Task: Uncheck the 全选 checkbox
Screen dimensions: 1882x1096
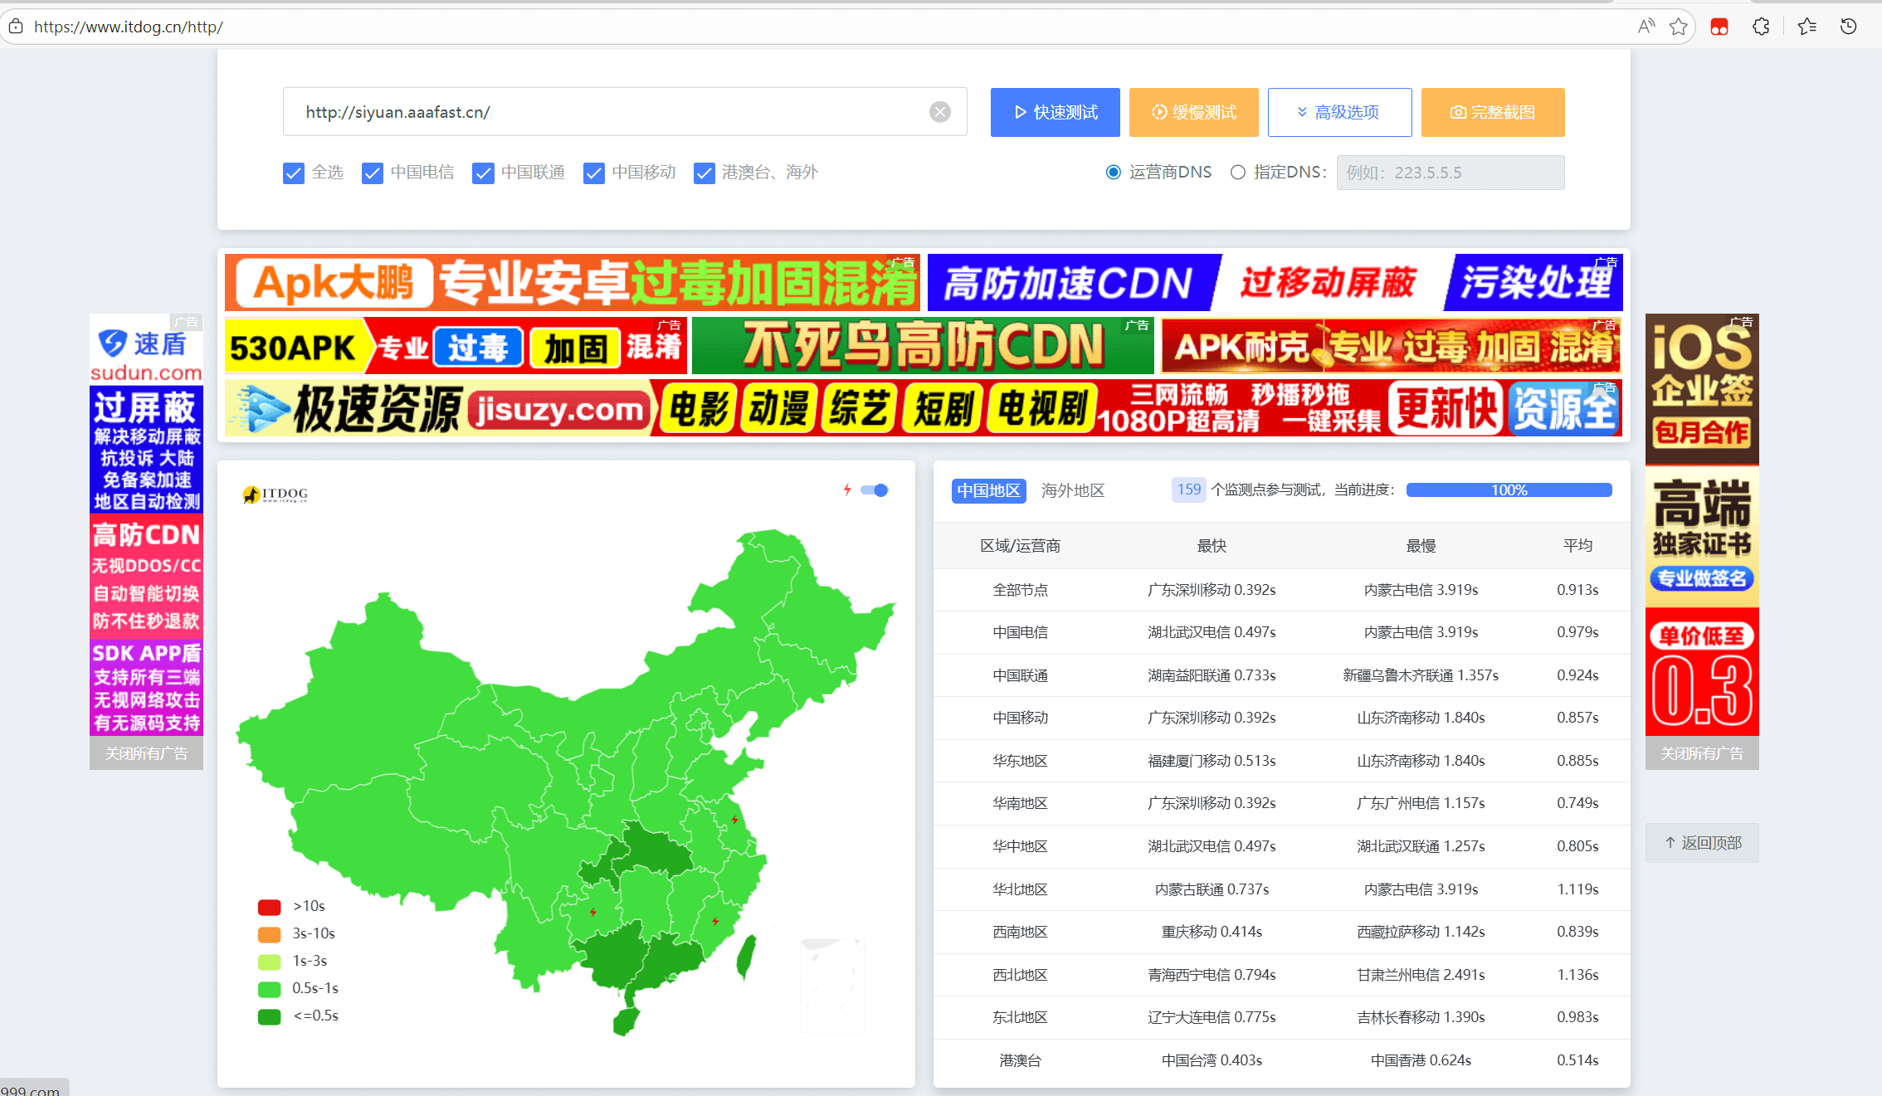Action: pos(294,173)
